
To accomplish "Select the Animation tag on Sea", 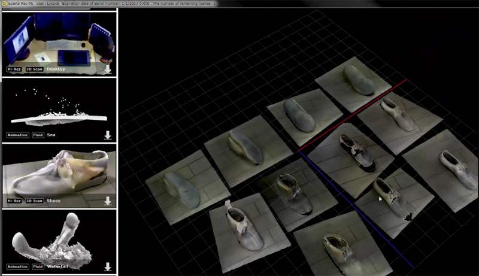I will [x=17, y=135].
